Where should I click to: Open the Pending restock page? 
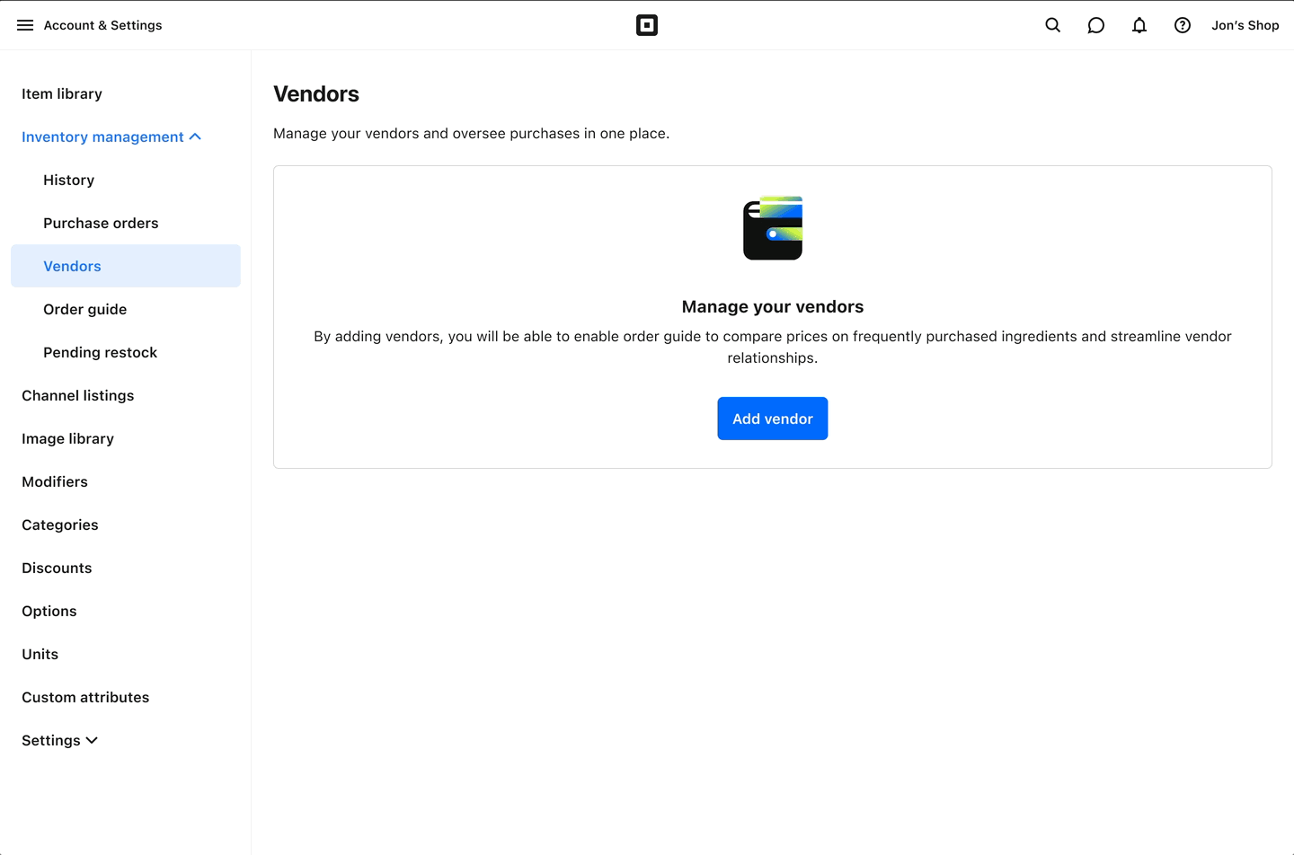coord(100,352)
